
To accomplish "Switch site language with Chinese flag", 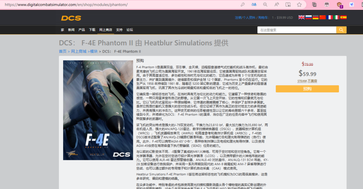I will 322,17.
